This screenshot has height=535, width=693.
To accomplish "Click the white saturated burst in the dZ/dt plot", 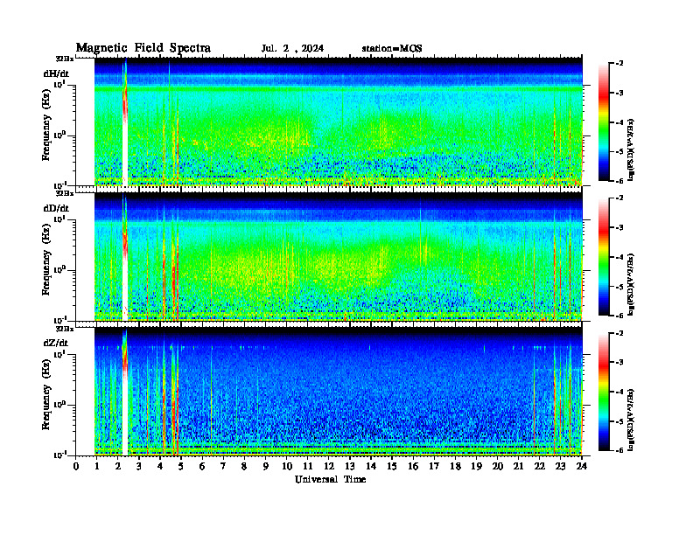I will [x=125, y=415].
